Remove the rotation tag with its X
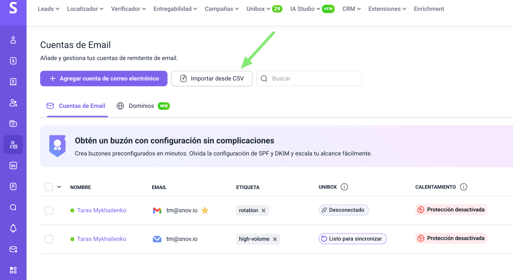This screenshot has height=280, width=513. click(264, 210)
